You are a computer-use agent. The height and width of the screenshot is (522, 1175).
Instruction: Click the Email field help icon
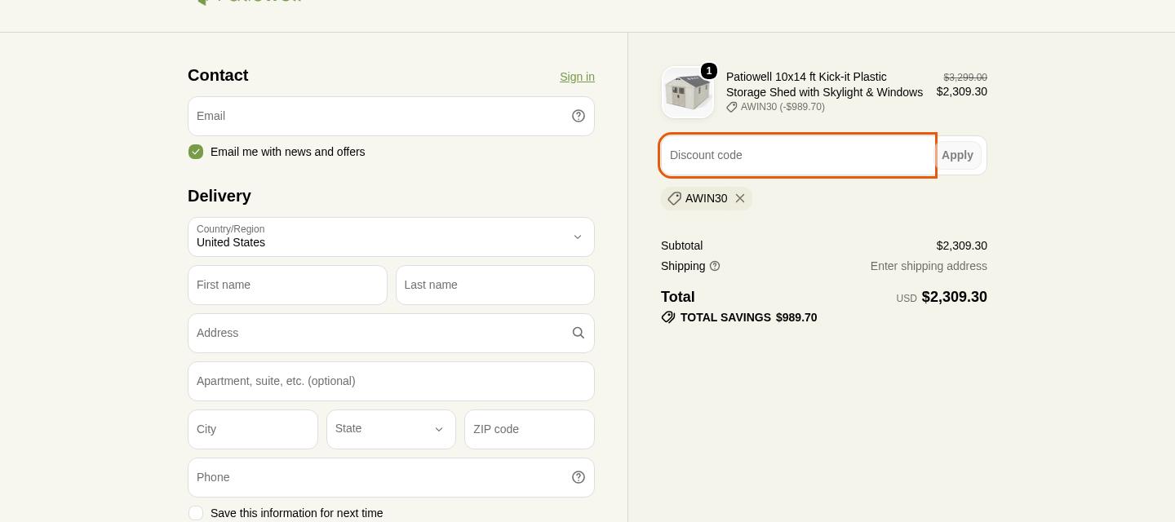tap(579, 116)
